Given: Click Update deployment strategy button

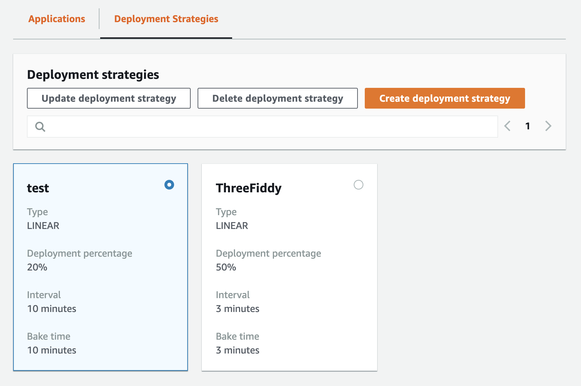Looking at the screenshot, I should click(x=109, y=99).
